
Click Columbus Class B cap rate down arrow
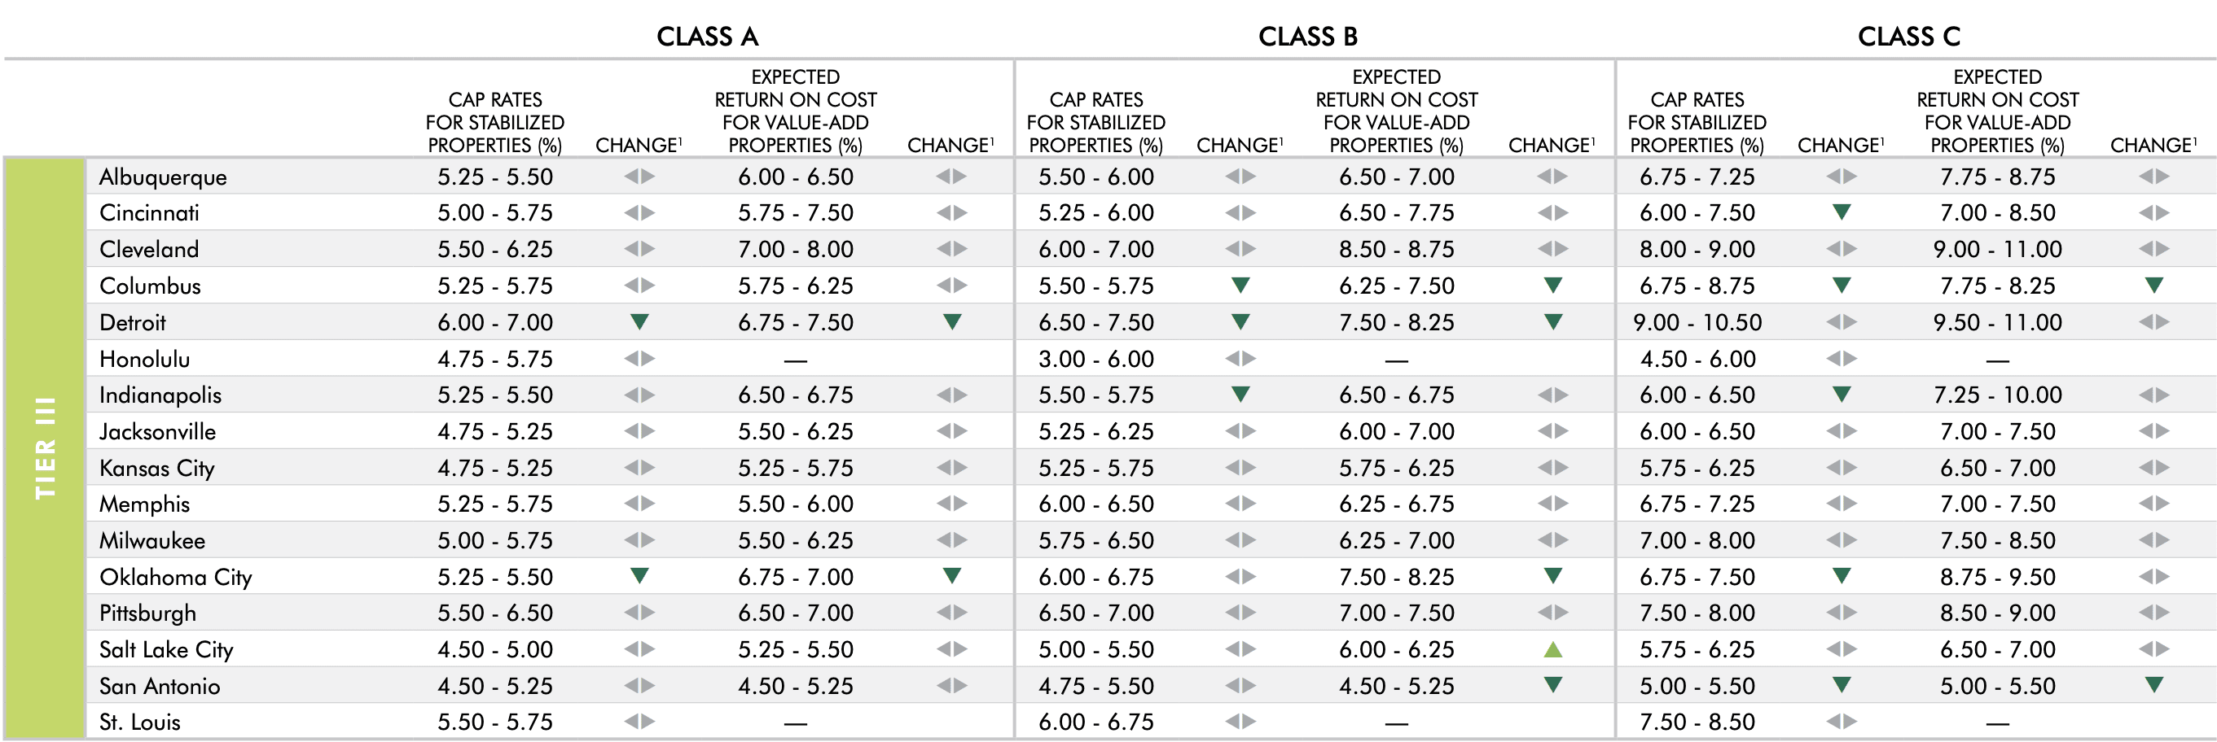(1240, 286)
